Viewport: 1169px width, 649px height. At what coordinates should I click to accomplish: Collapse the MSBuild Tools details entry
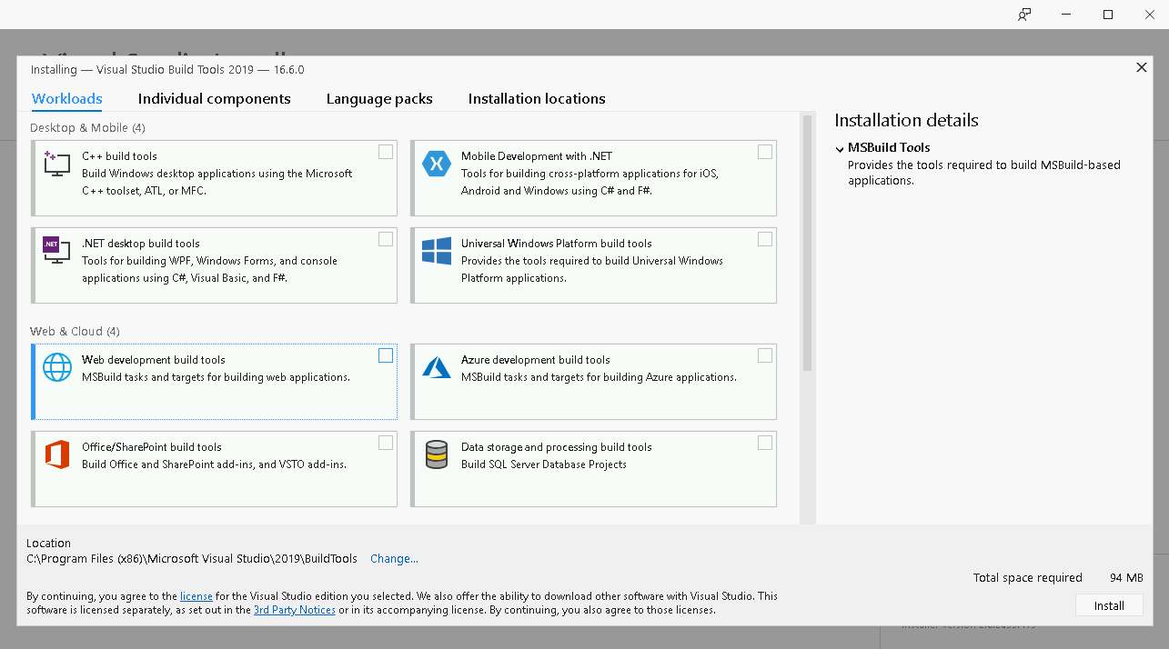840,147
